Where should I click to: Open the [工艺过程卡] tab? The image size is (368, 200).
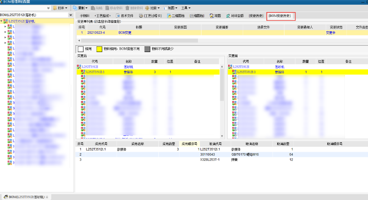(150, 16)
